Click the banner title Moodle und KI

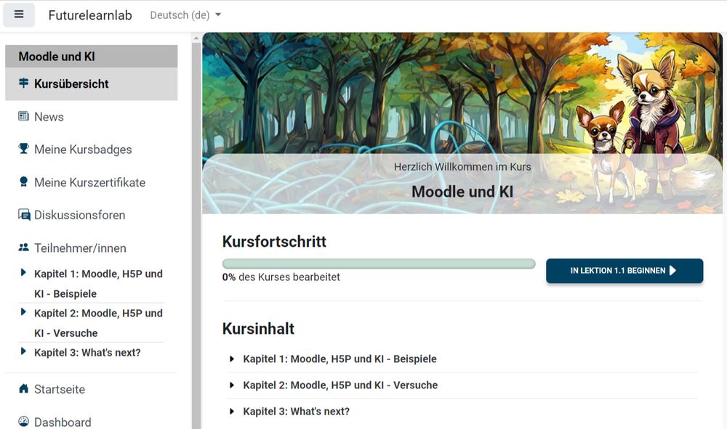(x=462, y=192)
